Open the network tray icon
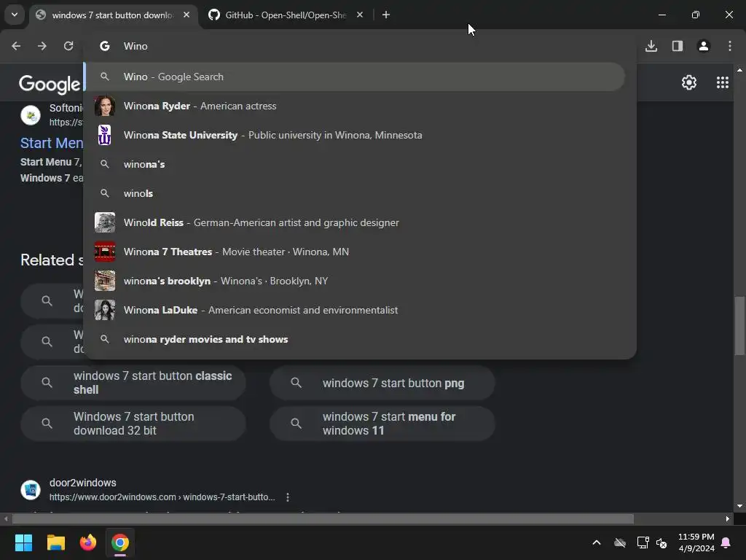 pos(643,542)
